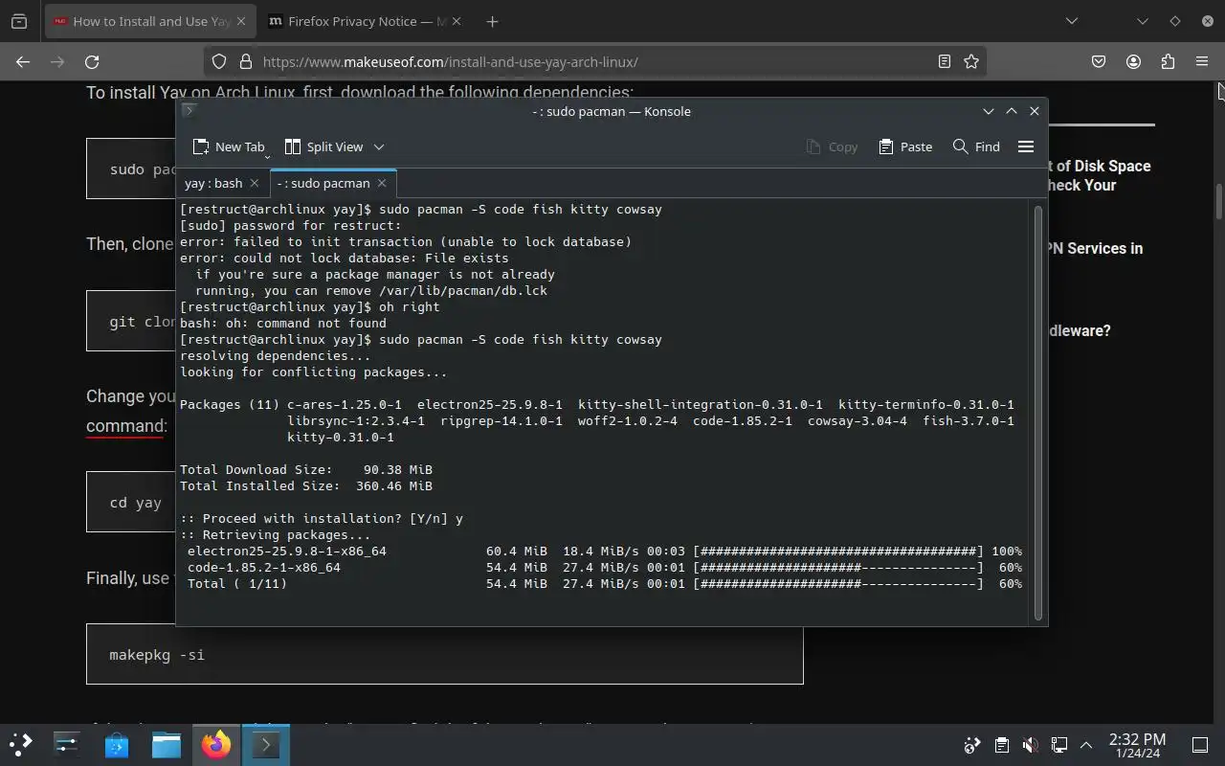Go back in Firefox

click(23, 61)
